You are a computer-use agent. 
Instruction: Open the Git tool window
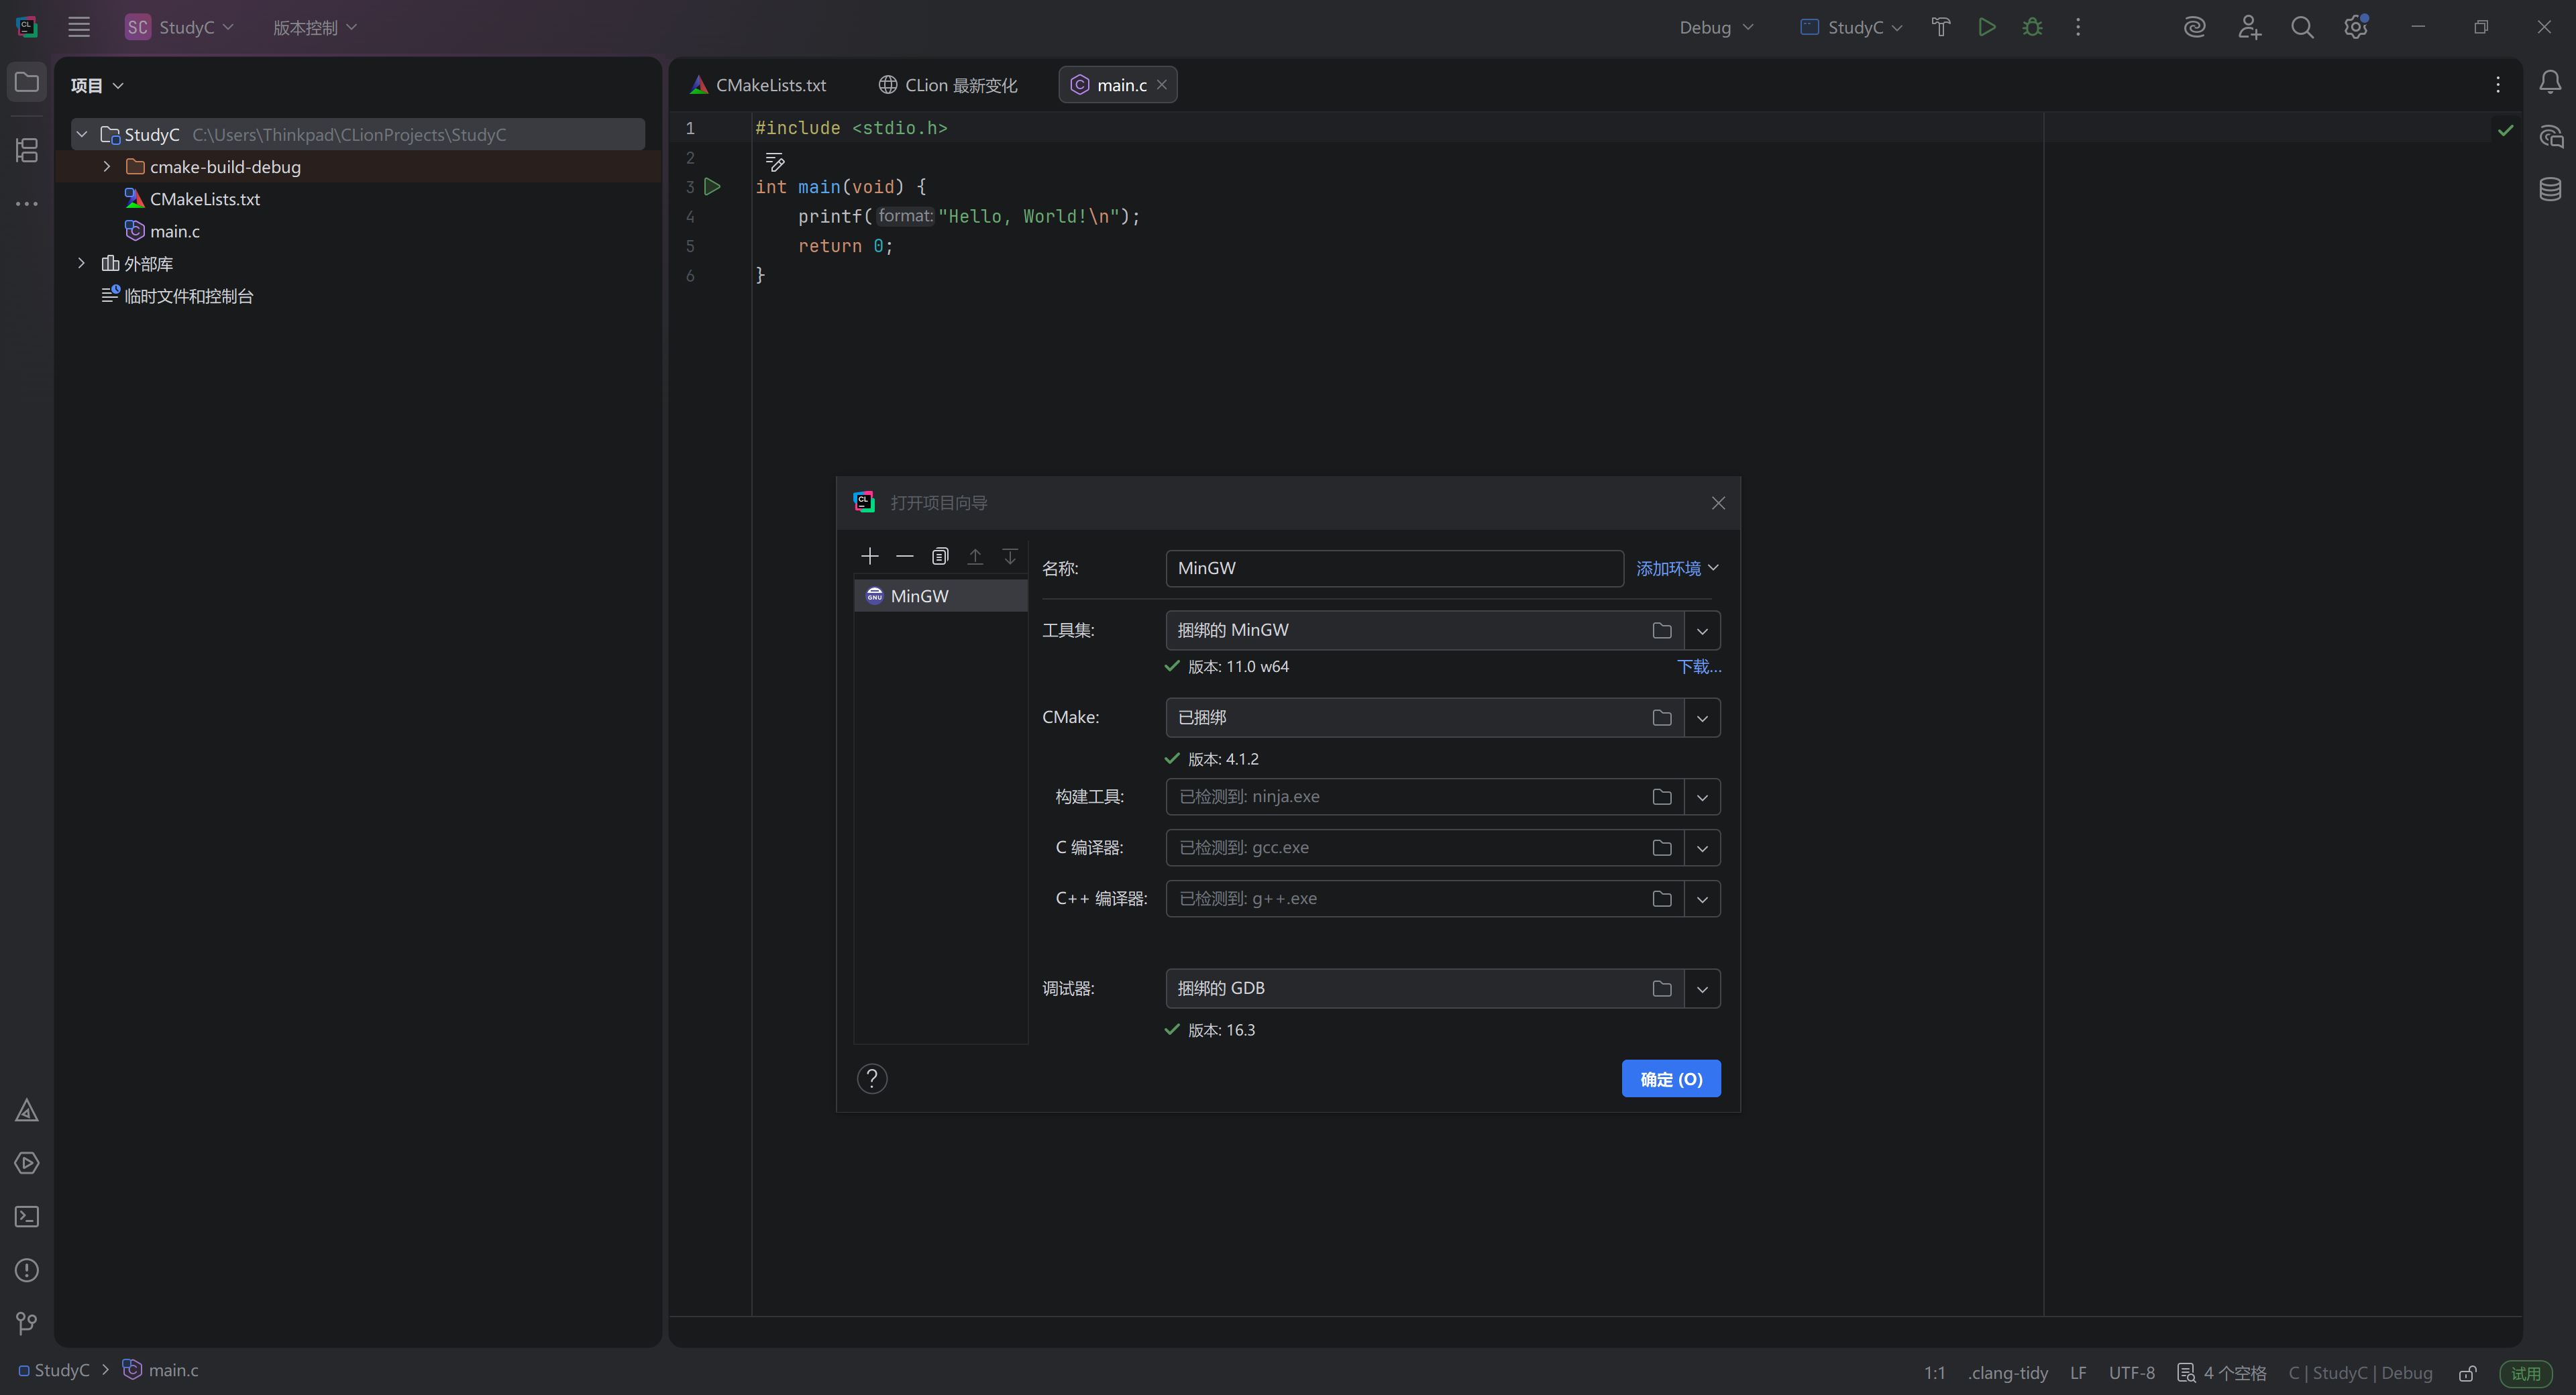click(27, 1324)
